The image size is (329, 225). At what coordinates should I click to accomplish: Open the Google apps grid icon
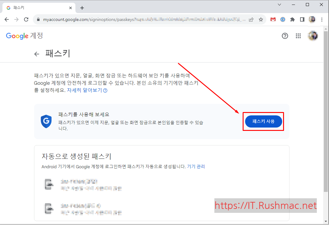pos(298,36)
